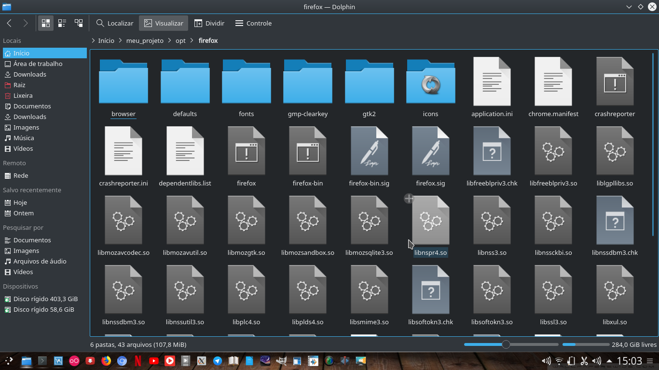
Task: Open Lixeira trash place
Action: pos(45,95)
